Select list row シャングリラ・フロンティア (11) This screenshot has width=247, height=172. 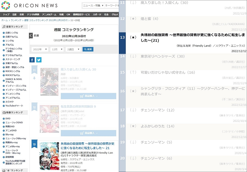183,97
